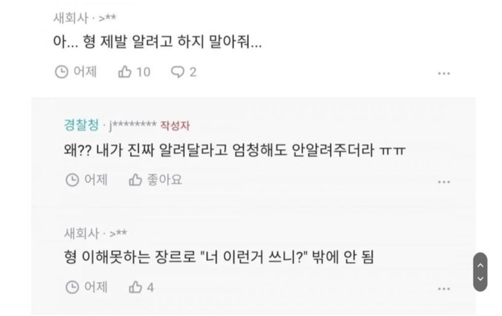
Task: Click top comment text starting with 아... 형
Action: point(158,42)
